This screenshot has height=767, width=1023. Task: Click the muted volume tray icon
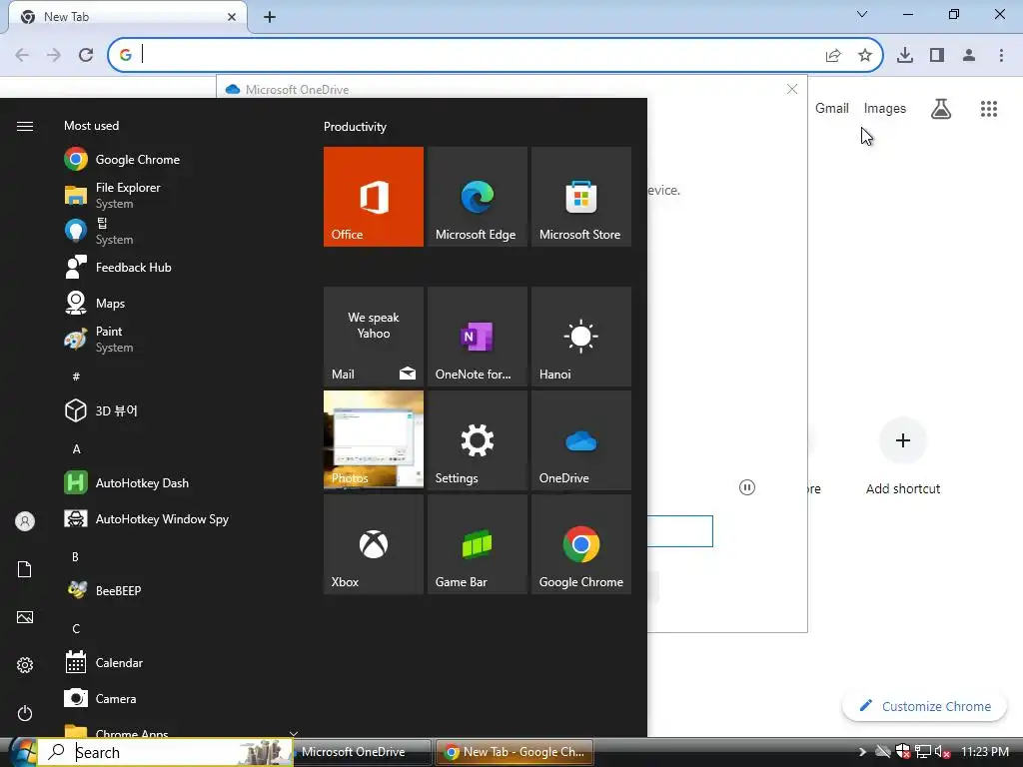point(942,752)
